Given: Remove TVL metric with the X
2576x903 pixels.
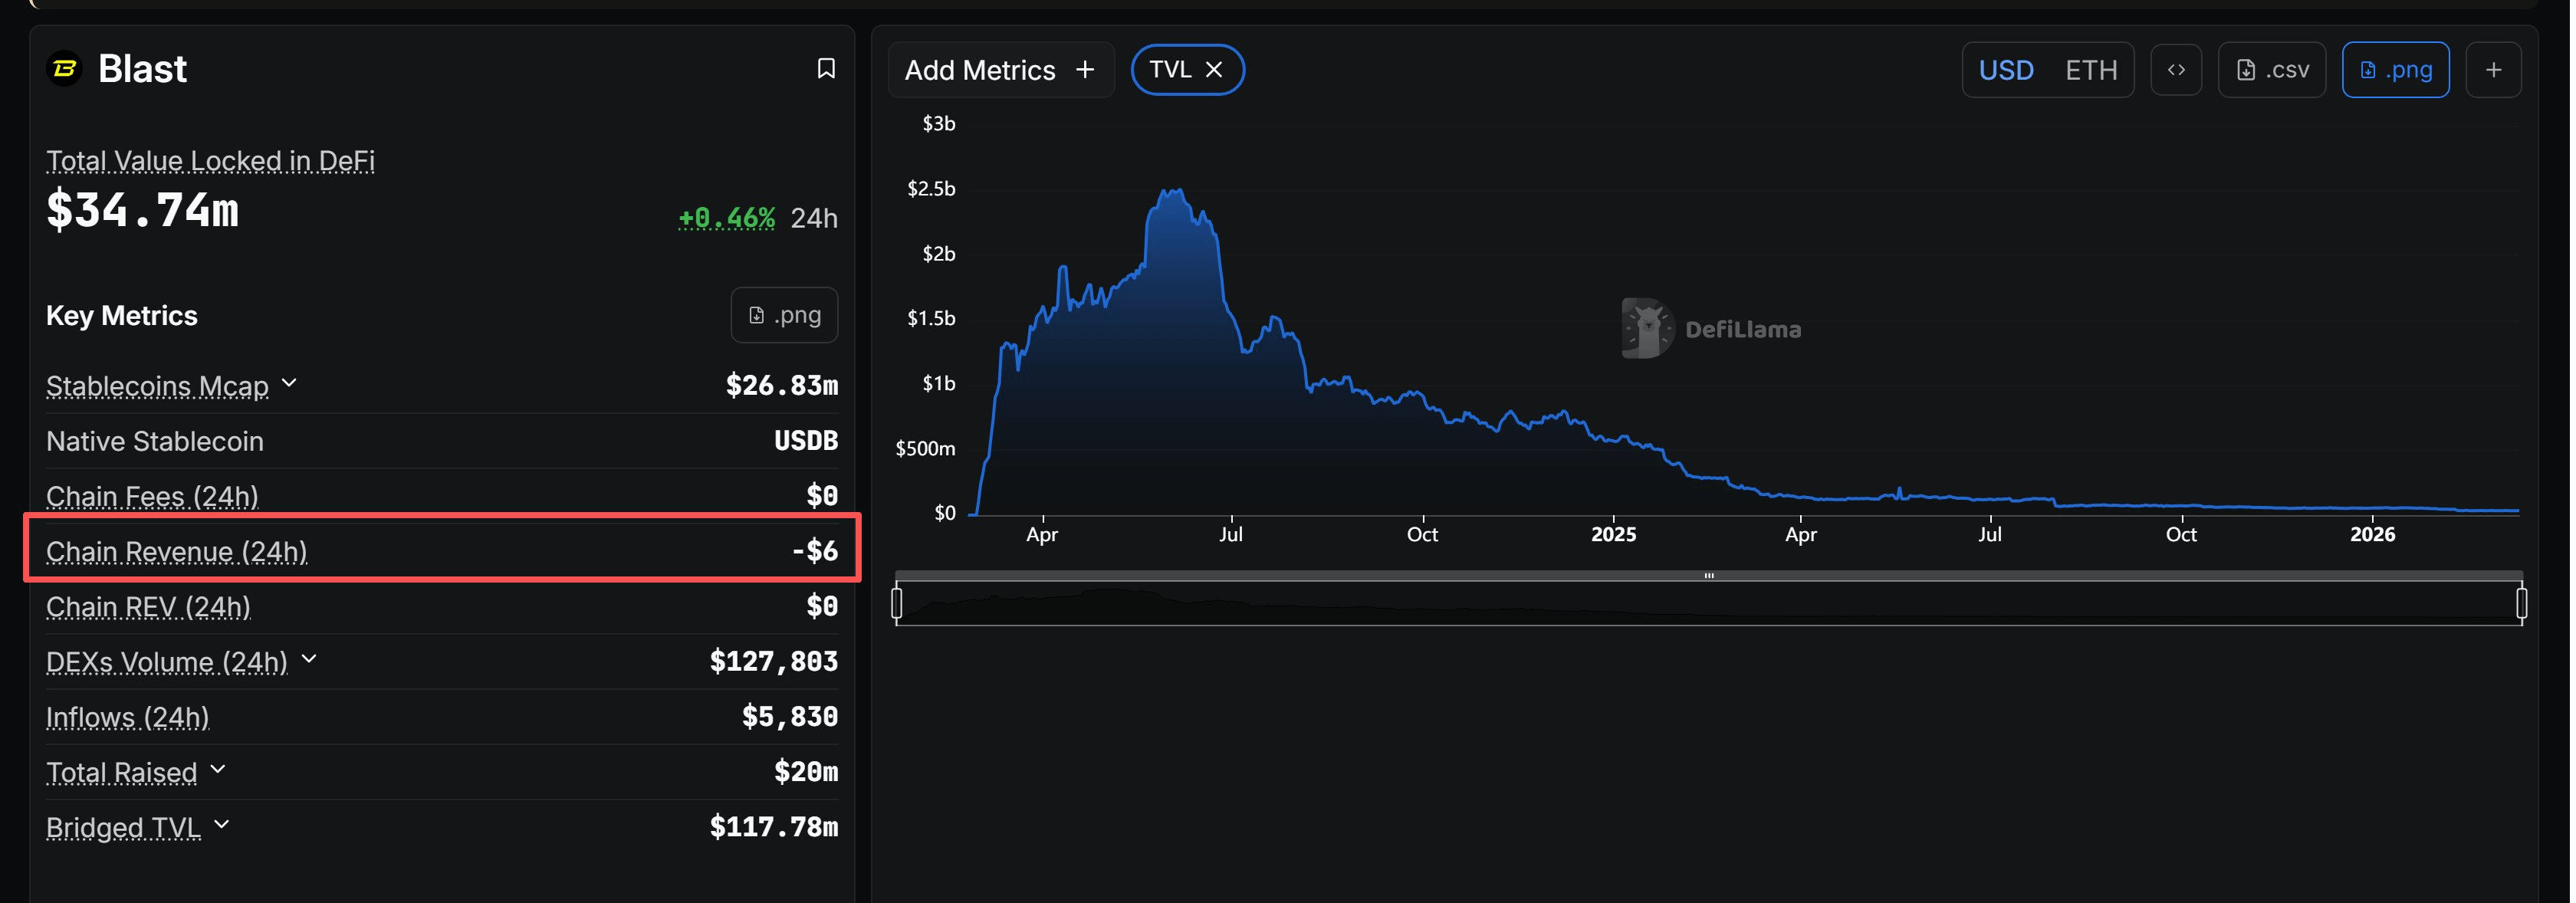Looking at the screenshot, I should (1214, 70).
